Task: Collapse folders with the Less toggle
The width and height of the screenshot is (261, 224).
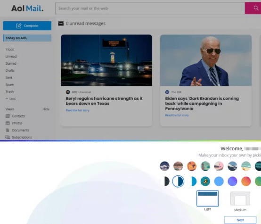Action: click(x=11, y=99)
